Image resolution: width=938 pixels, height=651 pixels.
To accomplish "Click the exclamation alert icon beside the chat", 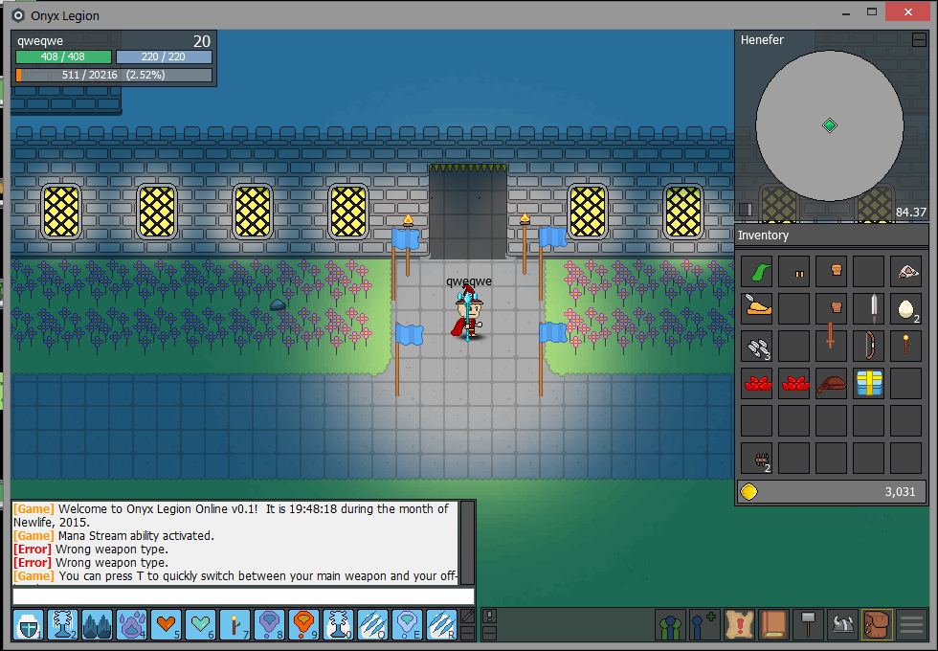I will pos(489,617).
